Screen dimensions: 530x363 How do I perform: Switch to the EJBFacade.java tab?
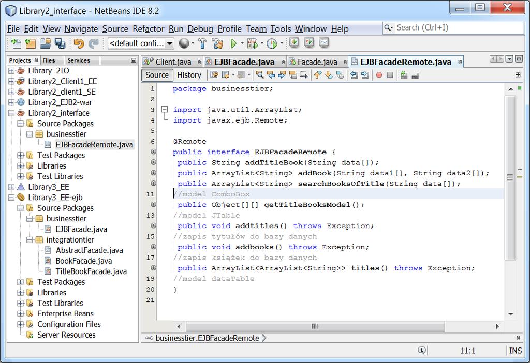pyautogui.click(x=245, y=62)
